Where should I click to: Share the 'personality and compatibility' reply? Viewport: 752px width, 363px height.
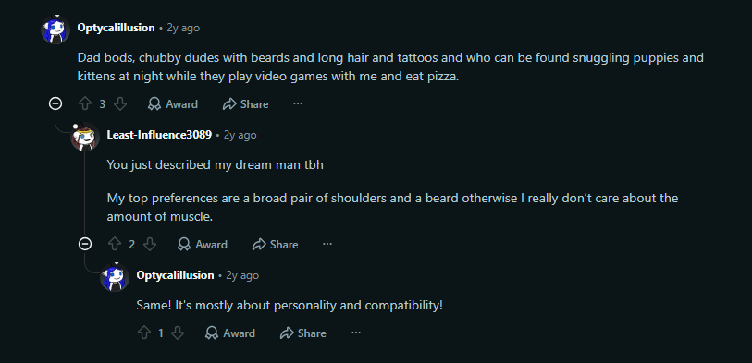pos(303,333)
